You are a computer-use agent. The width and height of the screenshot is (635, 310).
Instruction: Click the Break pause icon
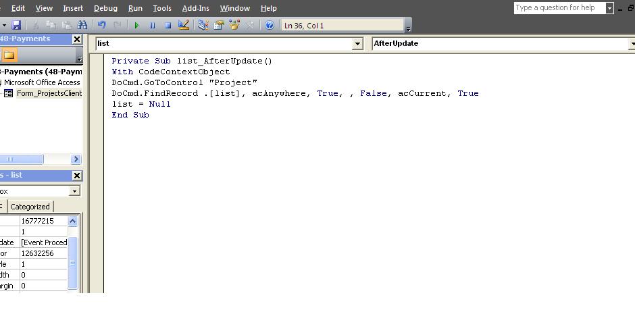click(x=152, y=26)
